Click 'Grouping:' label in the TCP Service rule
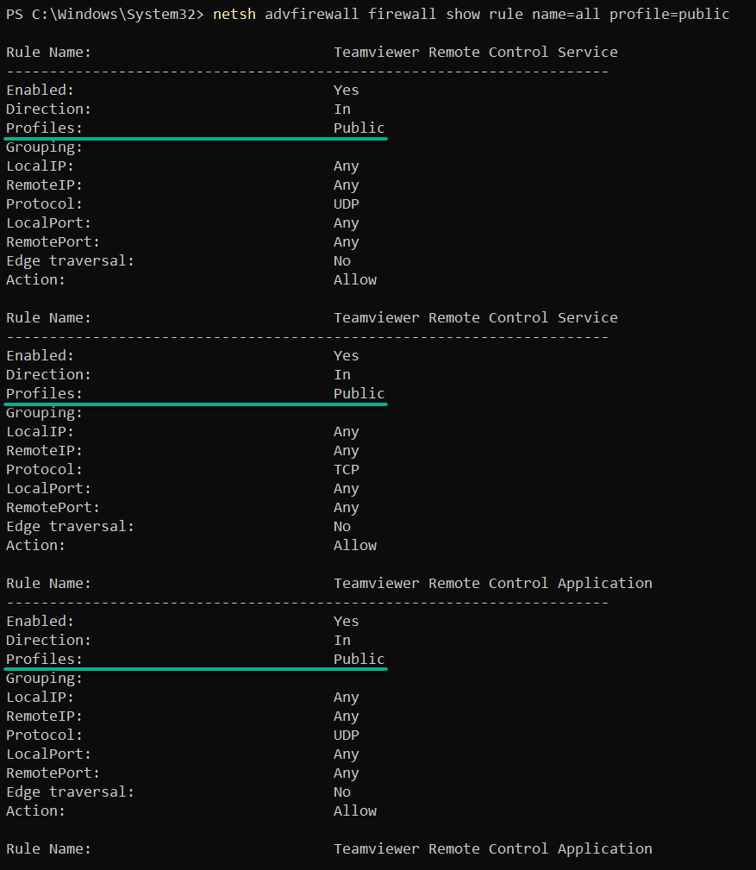Screen dimensions: 756x870 coord(44,413)
